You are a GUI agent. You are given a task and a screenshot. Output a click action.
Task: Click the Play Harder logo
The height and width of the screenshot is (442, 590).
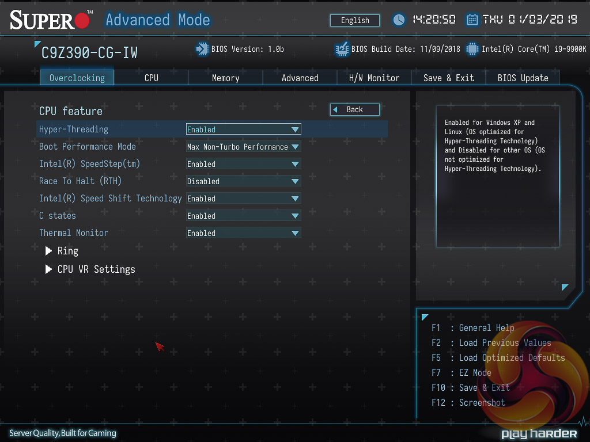coord(539,433)
